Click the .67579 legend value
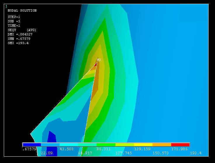Screen dimensions: 215x163 (x=30, y=149)
